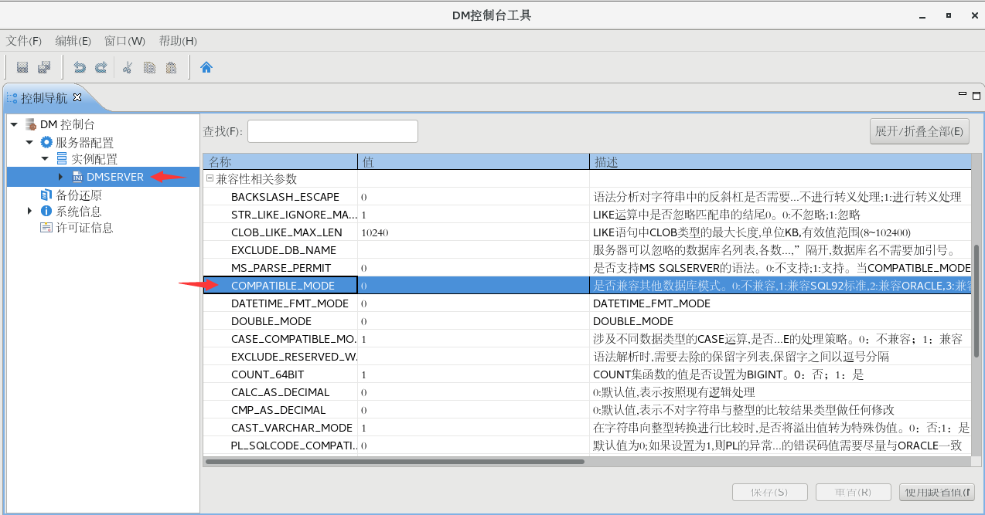Click the Paste clipboard icon
This screenshot has width=985, height=515.
171,67
